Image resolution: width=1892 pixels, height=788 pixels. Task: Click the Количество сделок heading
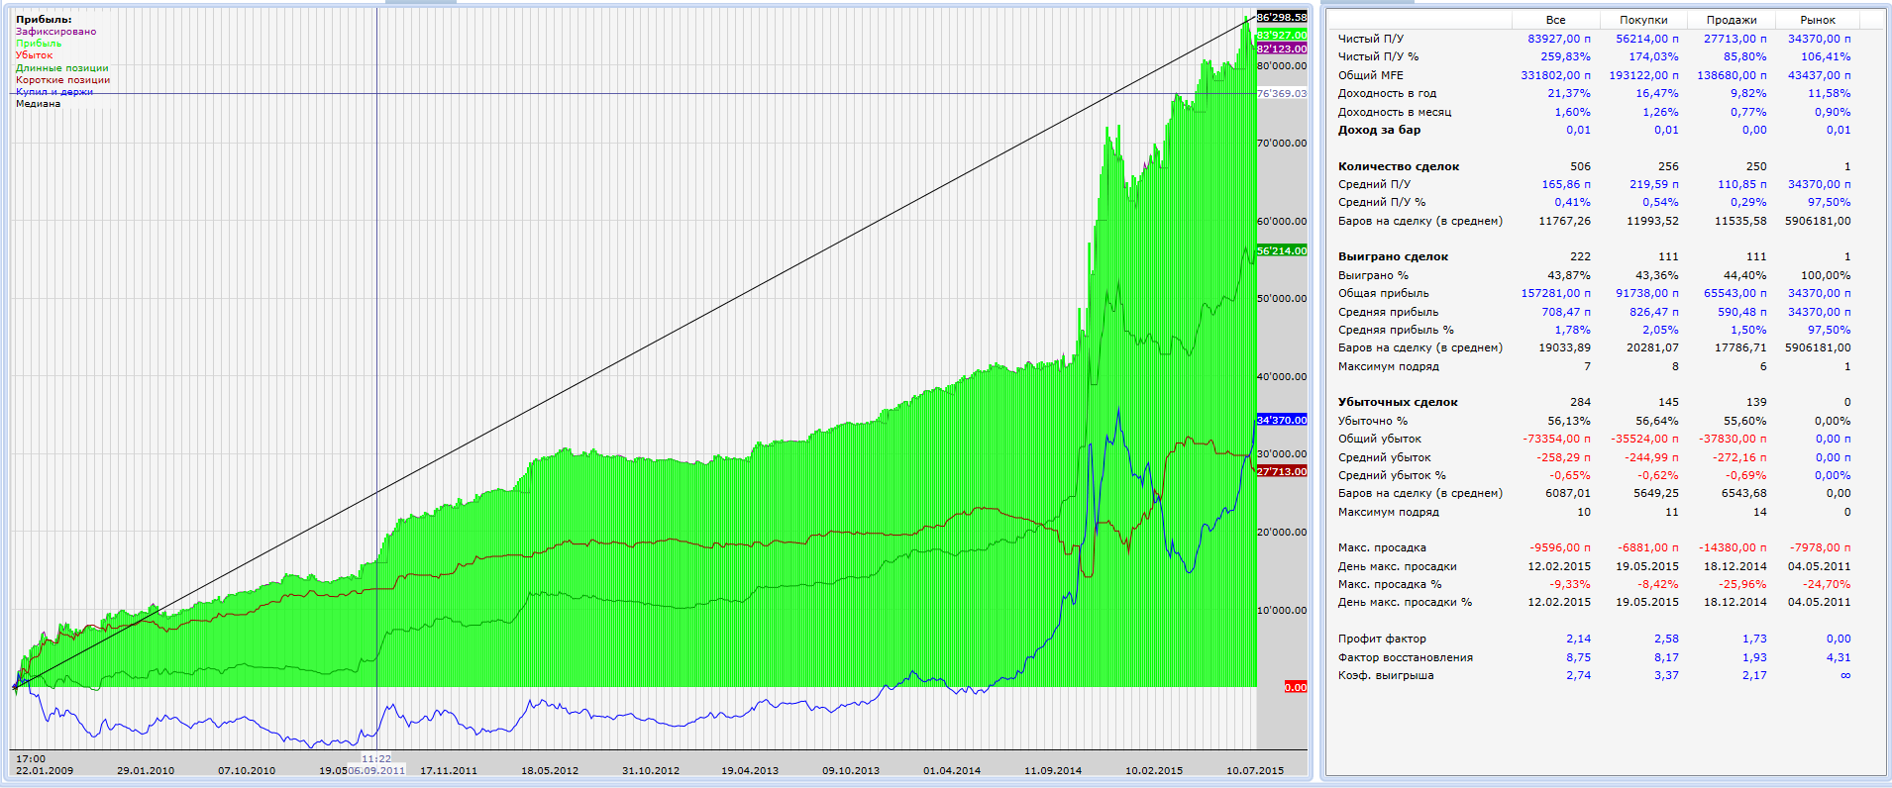[1399, 166]
